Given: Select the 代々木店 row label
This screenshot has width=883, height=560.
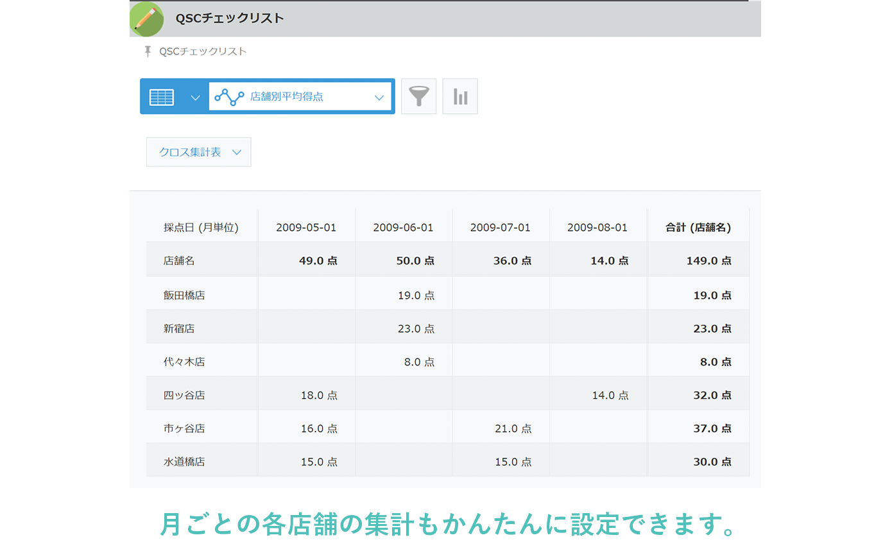Looking at the screenshot, I should [184, 362].
